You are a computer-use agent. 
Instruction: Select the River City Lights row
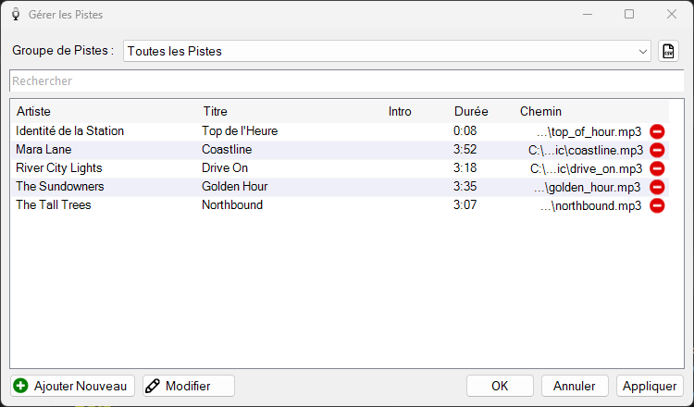pyautogui.click(x=340, y=168)
